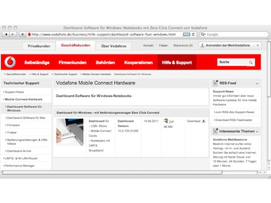This screenshot has height=203, width=271.
Task: Click the Vodafone favicon in address bar
Action: [29, 34]
